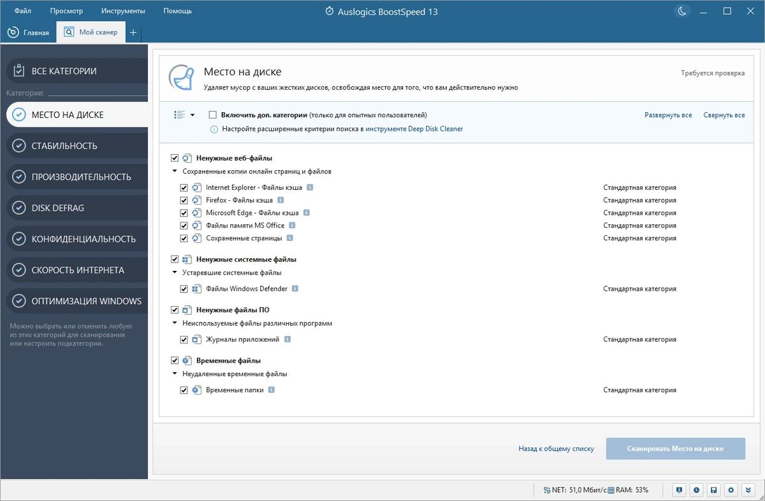
Task: Uncheck Microsoft Edge - Файлы кэша checkbox
Action: click(x=184, y=213)
